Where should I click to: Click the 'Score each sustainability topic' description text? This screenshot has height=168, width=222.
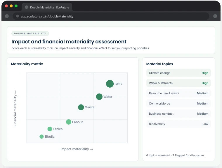(81, 48)
